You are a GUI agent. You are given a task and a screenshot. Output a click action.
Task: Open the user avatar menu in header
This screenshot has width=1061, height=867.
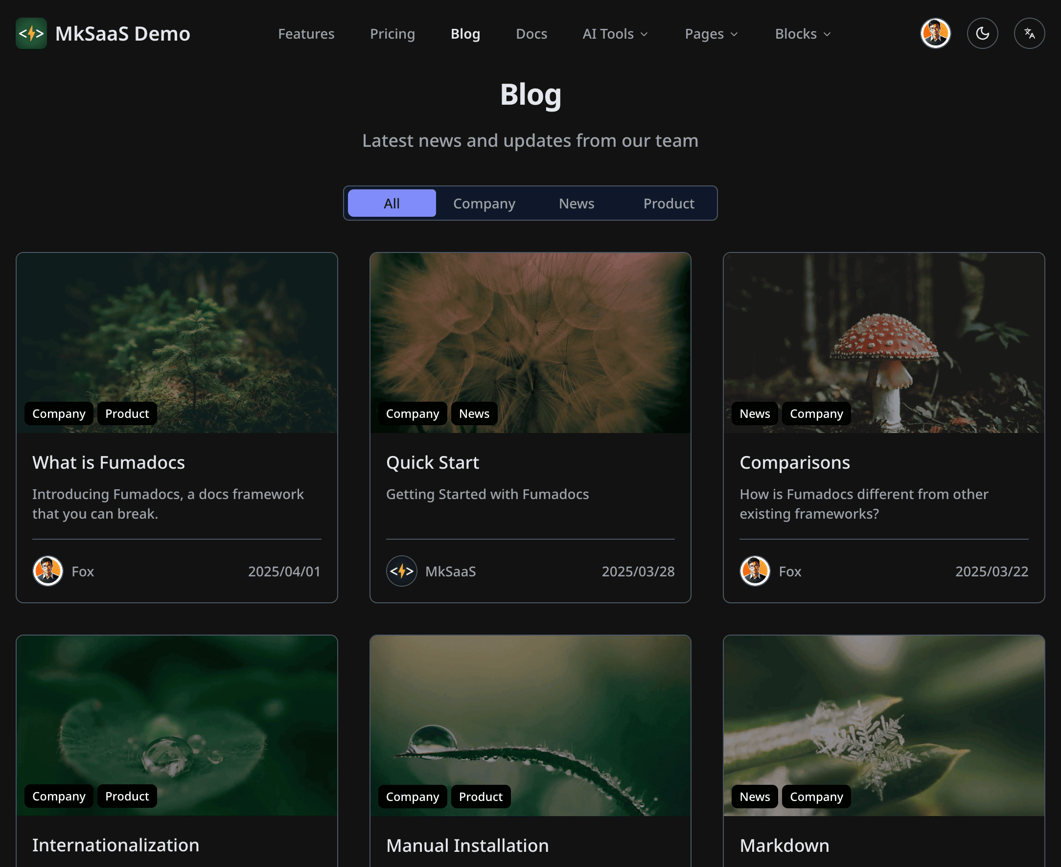(935, 33)
